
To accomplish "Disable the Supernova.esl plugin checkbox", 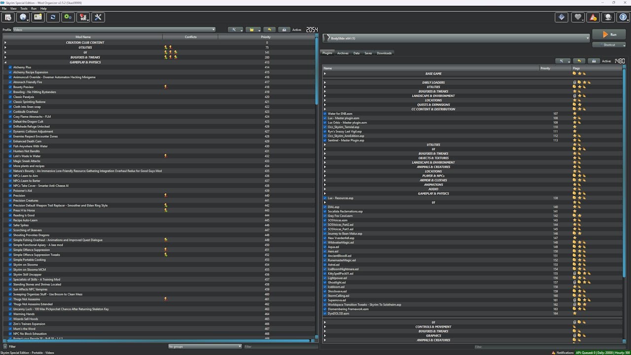I will (x=325, y=300).
